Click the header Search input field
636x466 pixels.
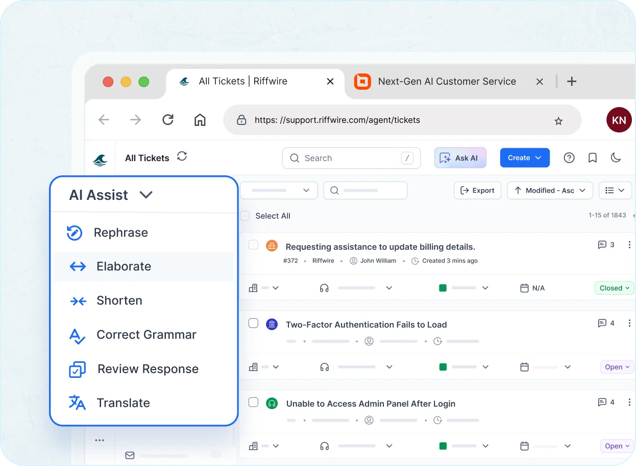click(351, 158)
